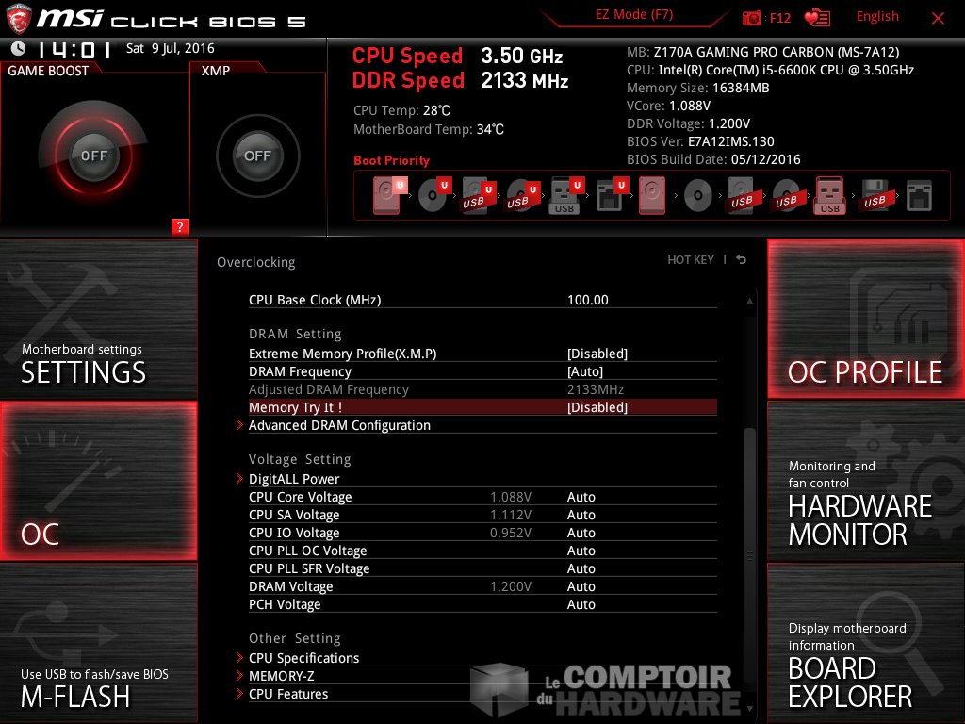Select the UEFI optical disc boot device
The width and height of the screenshot is (965, 724).
click(x=433, y=195)
